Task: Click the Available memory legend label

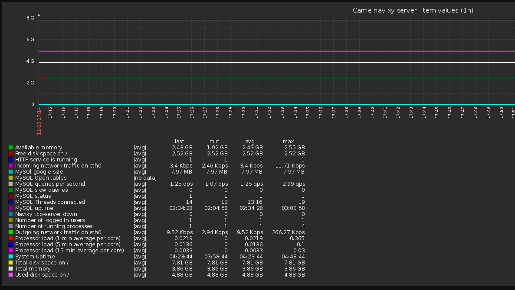Action: 39,148
